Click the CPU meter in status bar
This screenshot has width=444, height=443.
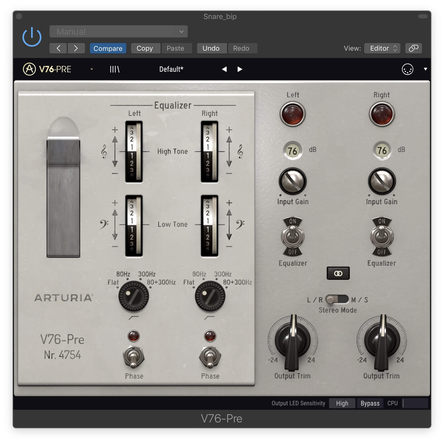click(x=415, y=403)
